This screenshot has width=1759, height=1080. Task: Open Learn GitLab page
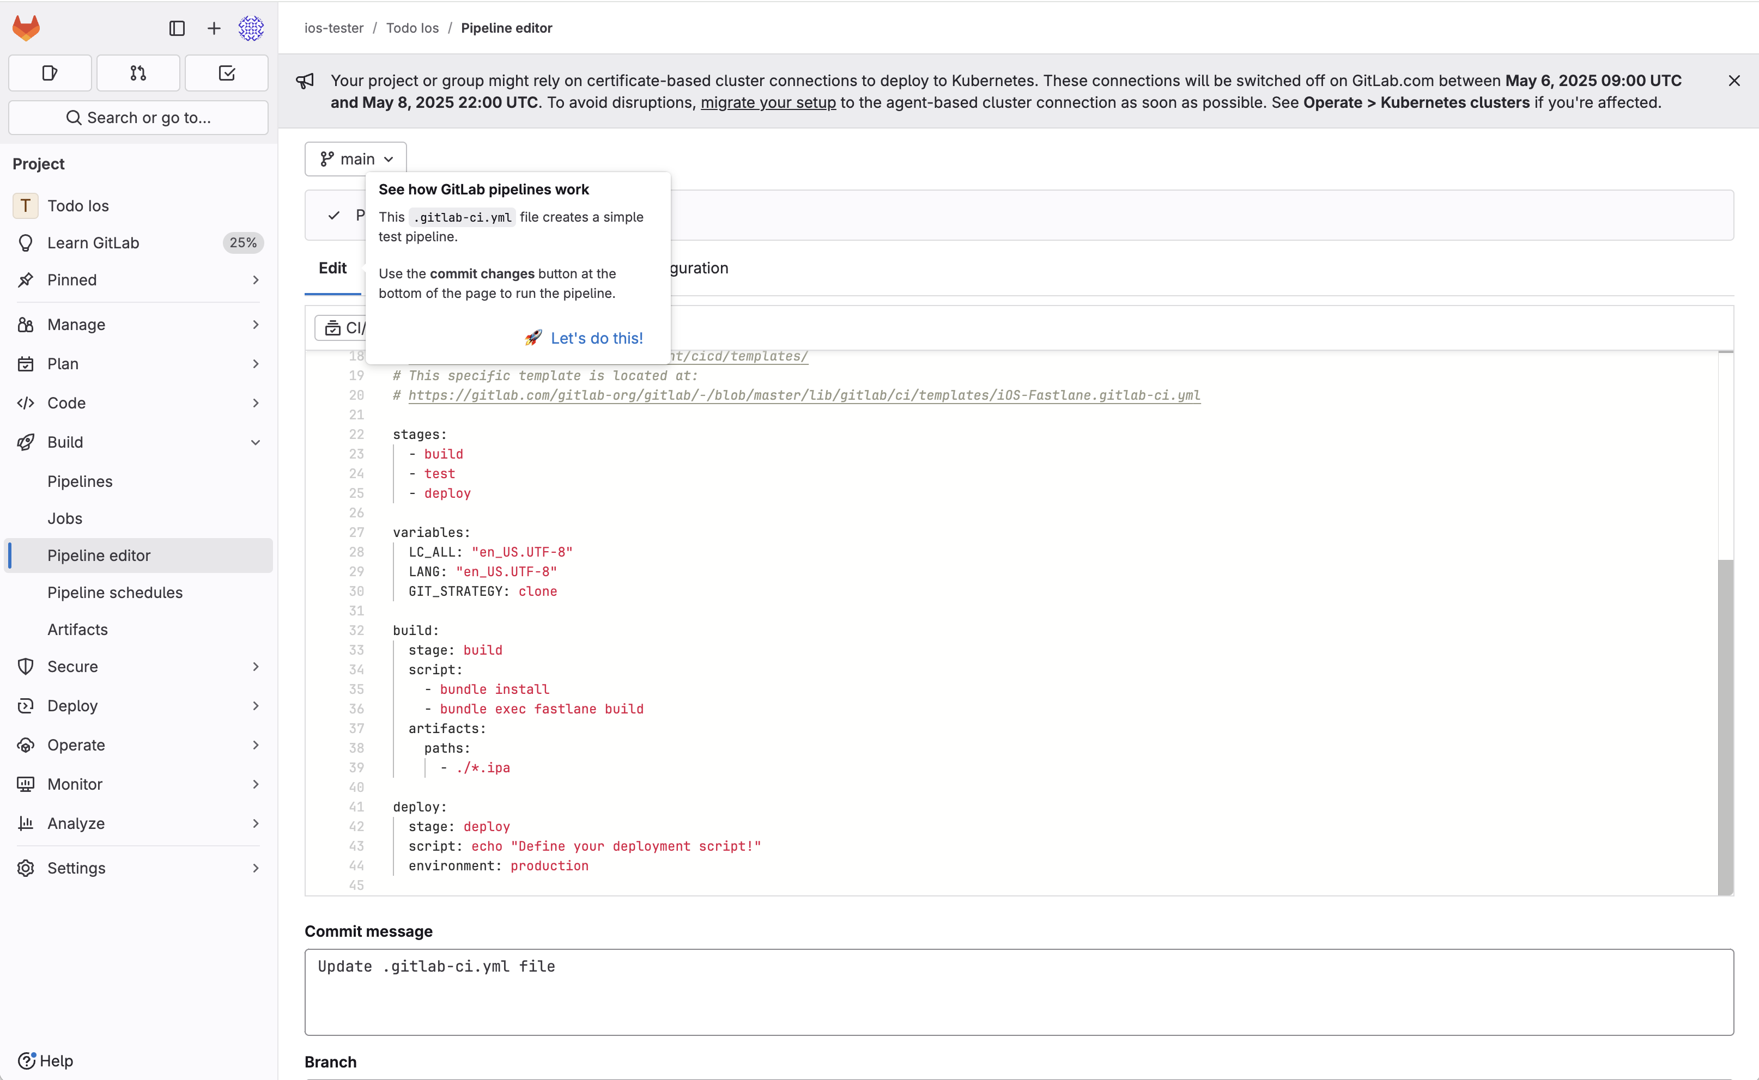(x=138, y=243)
